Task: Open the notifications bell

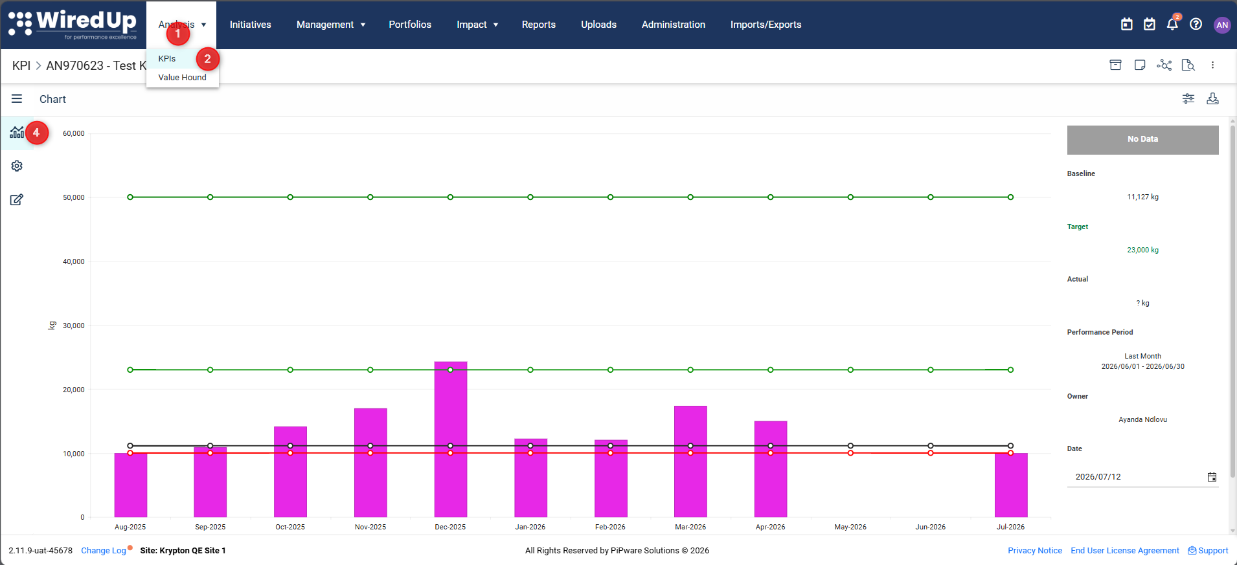Action: tap(1172, 24)
